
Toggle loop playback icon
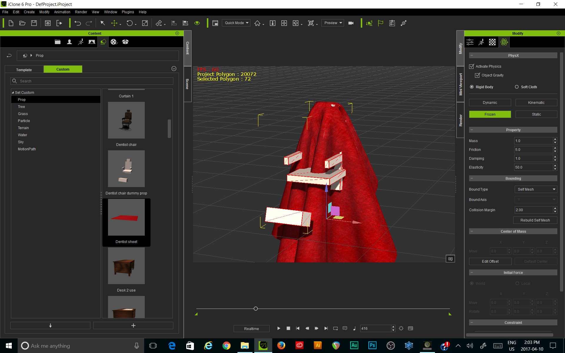(x=335, y=328)
